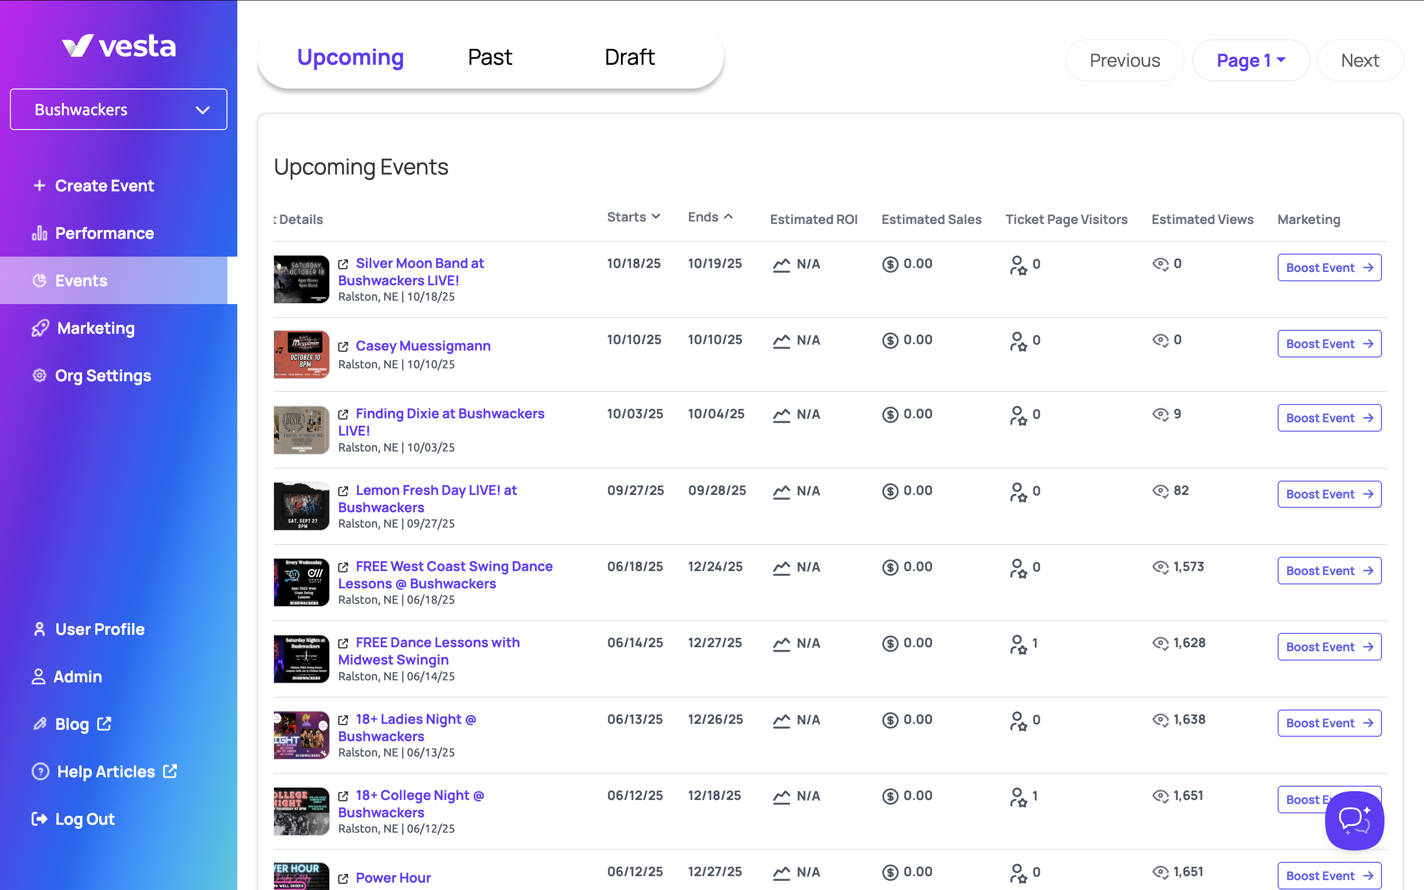This screenshot has height=890, width=1424.
Task: Open the Admin sidebar item
Action: click(67, 677)
